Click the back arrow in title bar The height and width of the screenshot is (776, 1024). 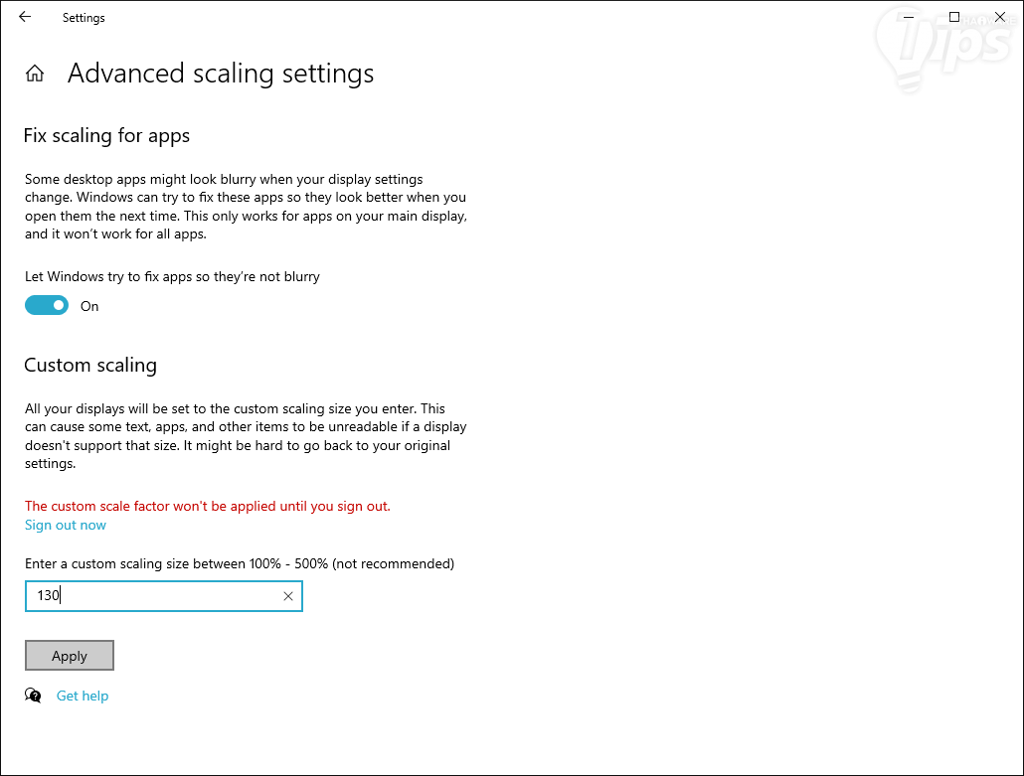(25, 17)
